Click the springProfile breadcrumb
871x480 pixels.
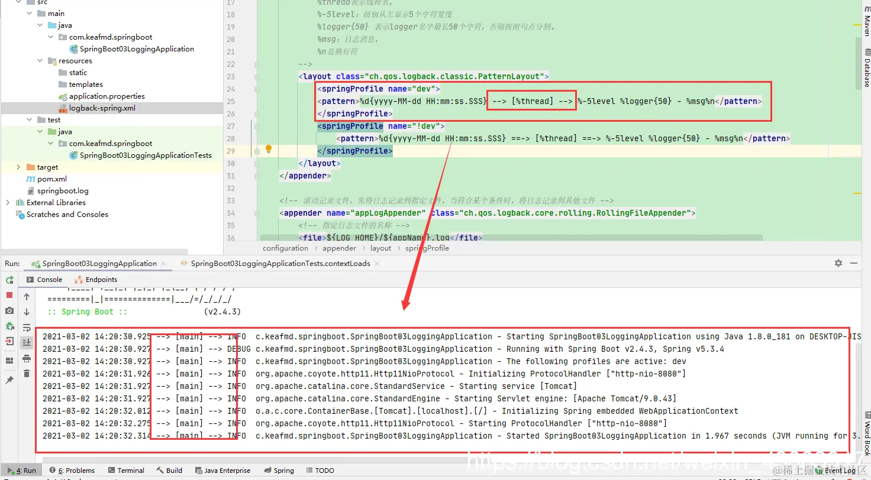point(427,248)
